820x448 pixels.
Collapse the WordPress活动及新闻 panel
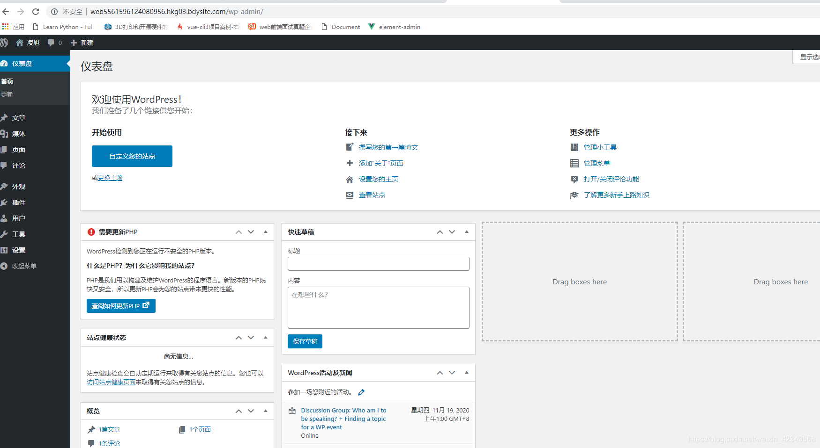(467, 373)
